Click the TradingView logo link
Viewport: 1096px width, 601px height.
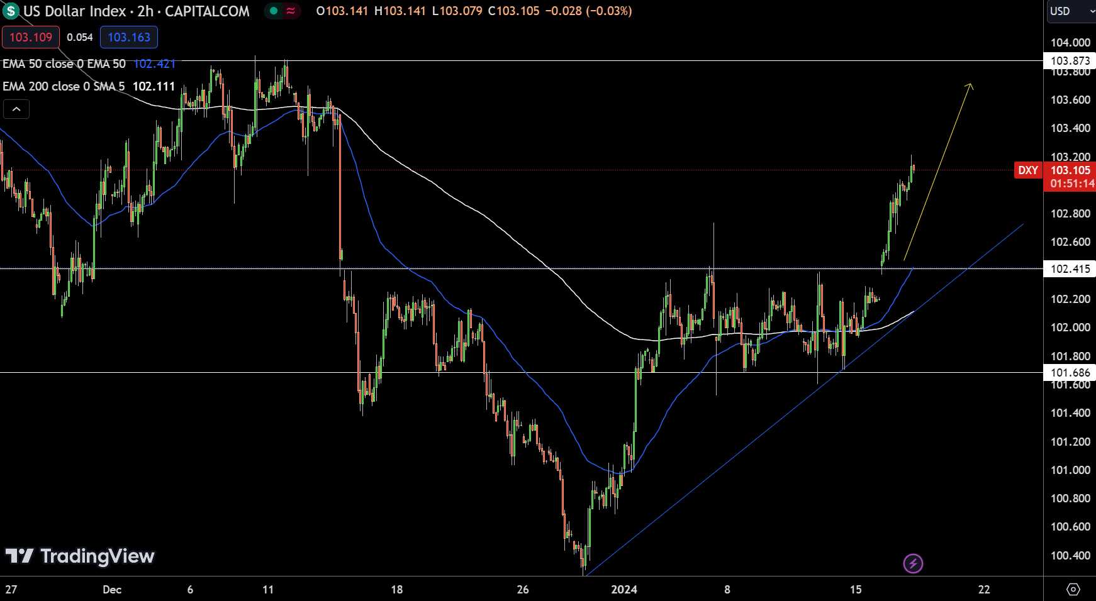(x=80, y=556)
